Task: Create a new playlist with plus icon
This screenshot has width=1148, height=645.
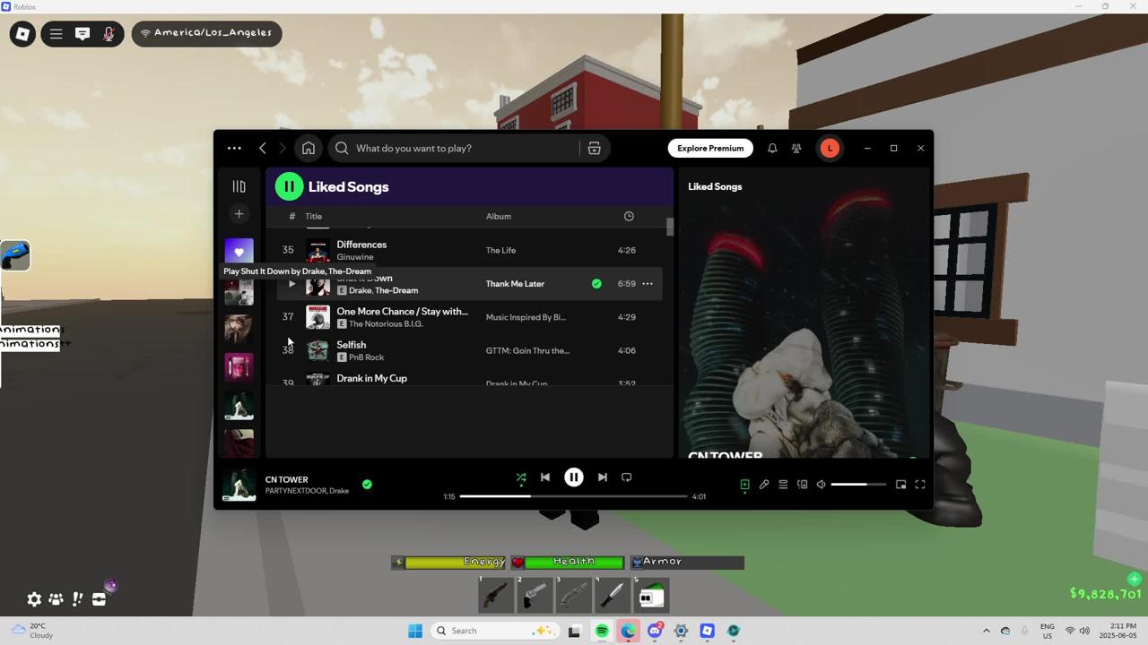Action: coord(239,213)
